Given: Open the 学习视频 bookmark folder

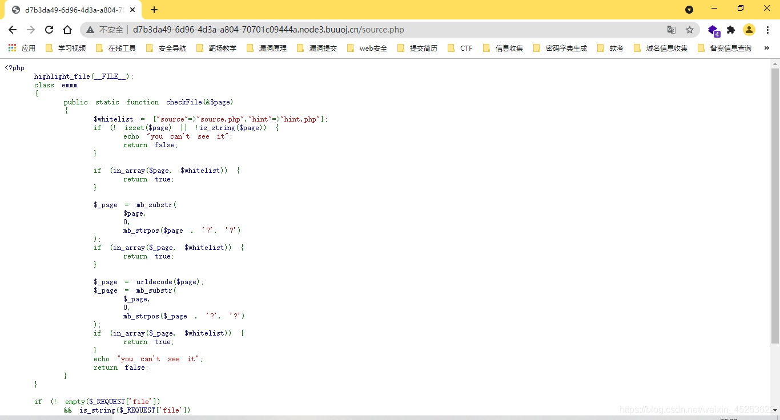Looking at the screenshot, I should 66,49.
